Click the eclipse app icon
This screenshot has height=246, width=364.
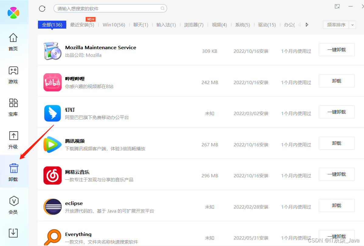pyautogui.click(x=53, y=207)
